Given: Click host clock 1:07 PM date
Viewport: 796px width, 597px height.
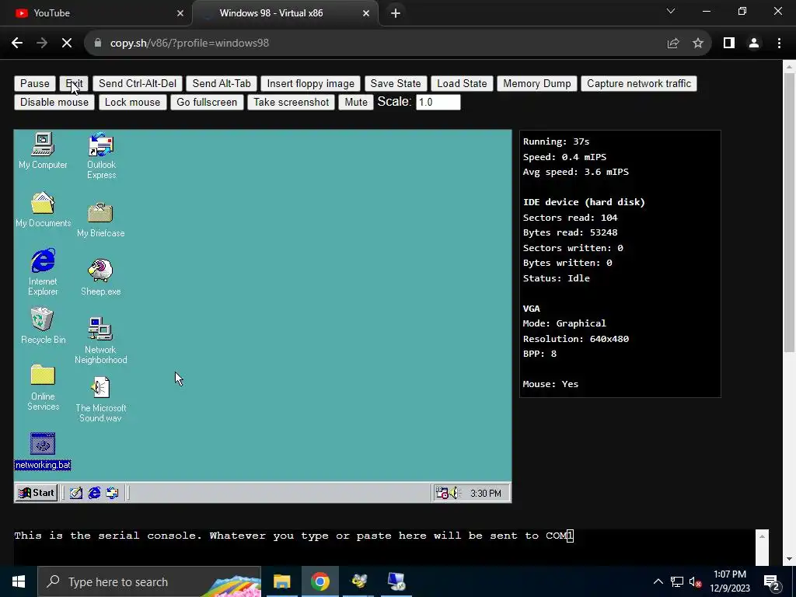Looking at the screenshot, I should point(729,581).
